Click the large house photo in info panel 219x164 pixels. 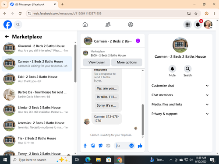(180, 45)
